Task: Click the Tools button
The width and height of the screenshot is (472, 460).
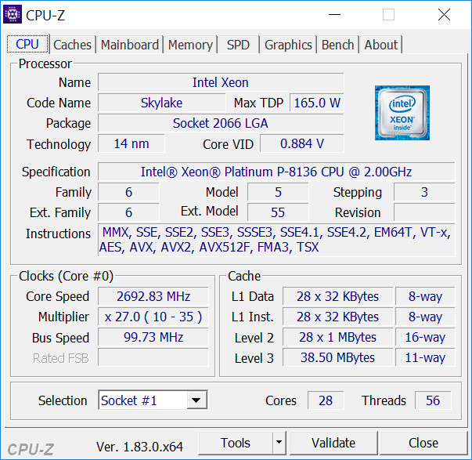Action: pyautogui.click(x=236, y=443)
